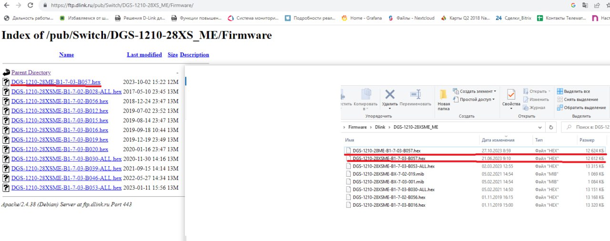610x241 pixels.
Task: Download DGS-1210-28XSME-B1-7-03-B046-ALL.hex link
Action: pos(66,178)
